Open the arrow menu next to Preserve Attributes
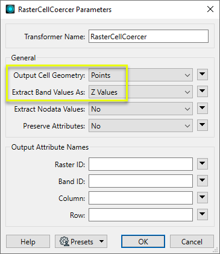220x254 pixels. pos(203,125)
